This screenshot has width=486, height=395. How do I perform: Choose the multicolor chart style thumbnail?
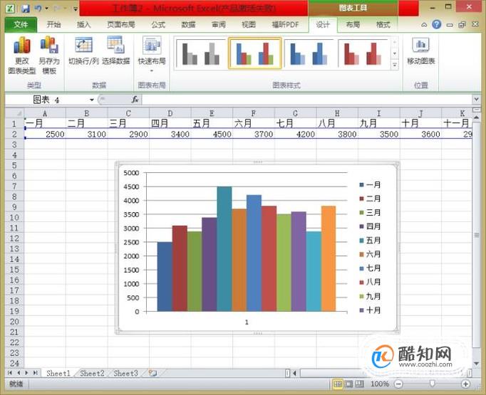255,53
